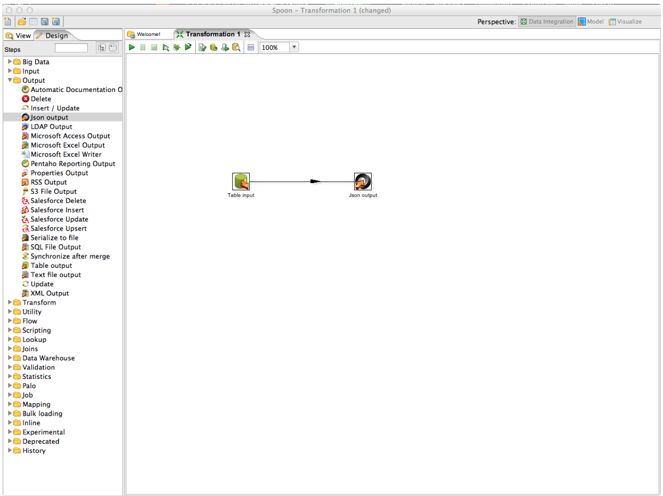Screen dimensions: 663x496
Task: Open a file with the folder icon
Action: (x=22, y=21)
